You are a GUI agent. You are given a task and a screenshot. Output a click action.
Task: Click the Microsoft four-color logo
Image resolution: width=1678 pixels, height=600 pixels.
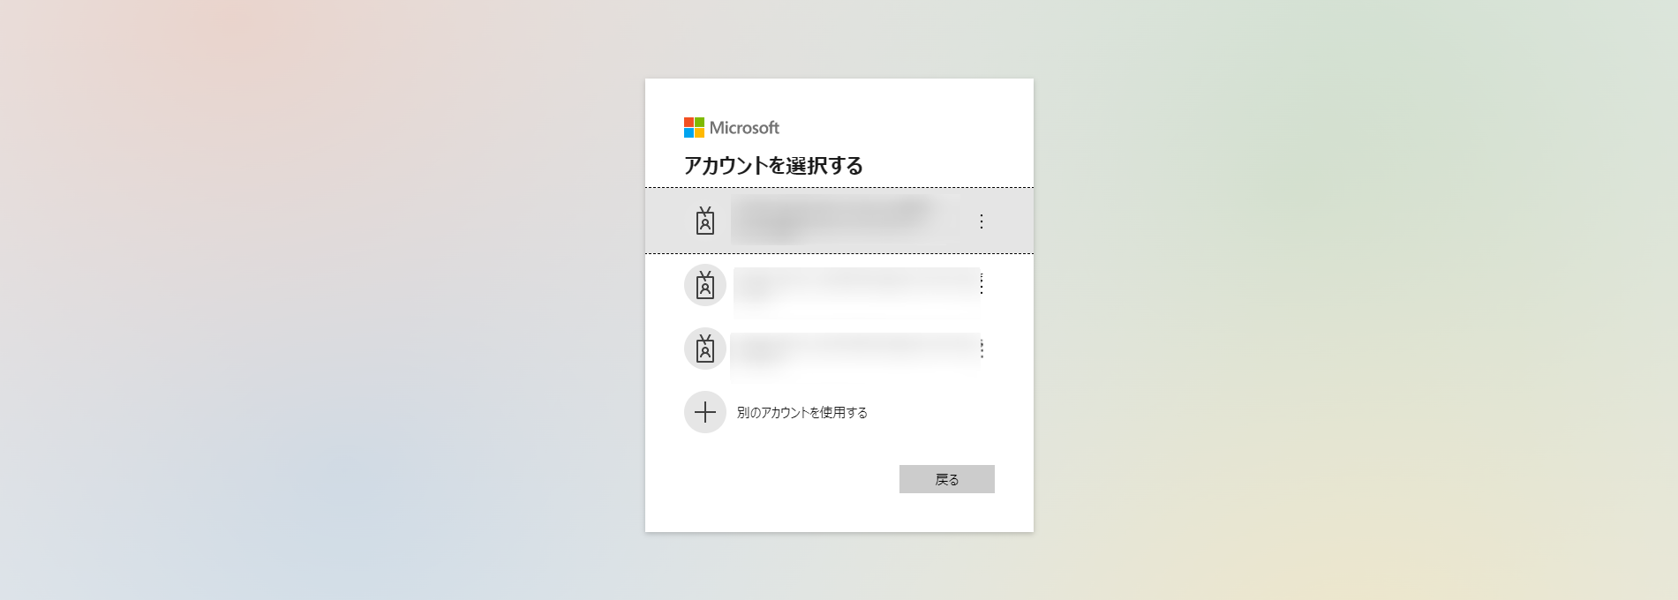(694, 128)
